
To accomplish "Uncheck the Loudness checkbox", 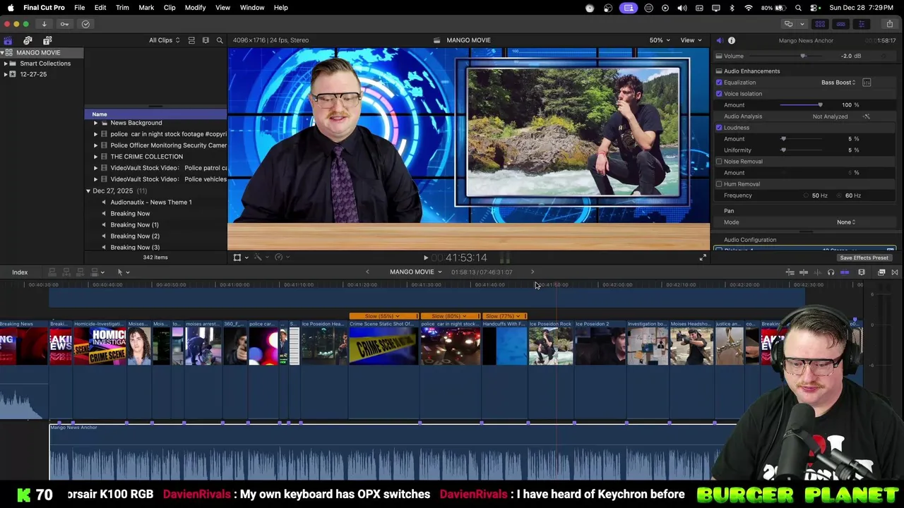I will [x=719, y=128].
